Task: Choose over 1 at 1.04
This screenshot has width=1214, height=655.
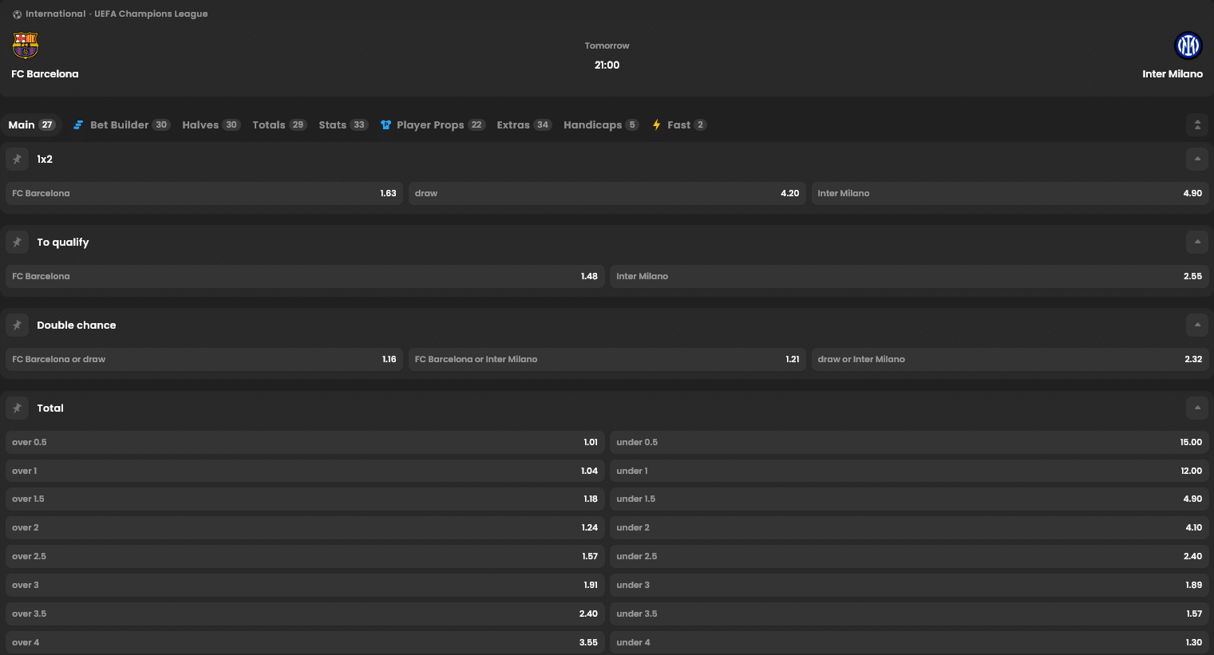Action: 305,471
